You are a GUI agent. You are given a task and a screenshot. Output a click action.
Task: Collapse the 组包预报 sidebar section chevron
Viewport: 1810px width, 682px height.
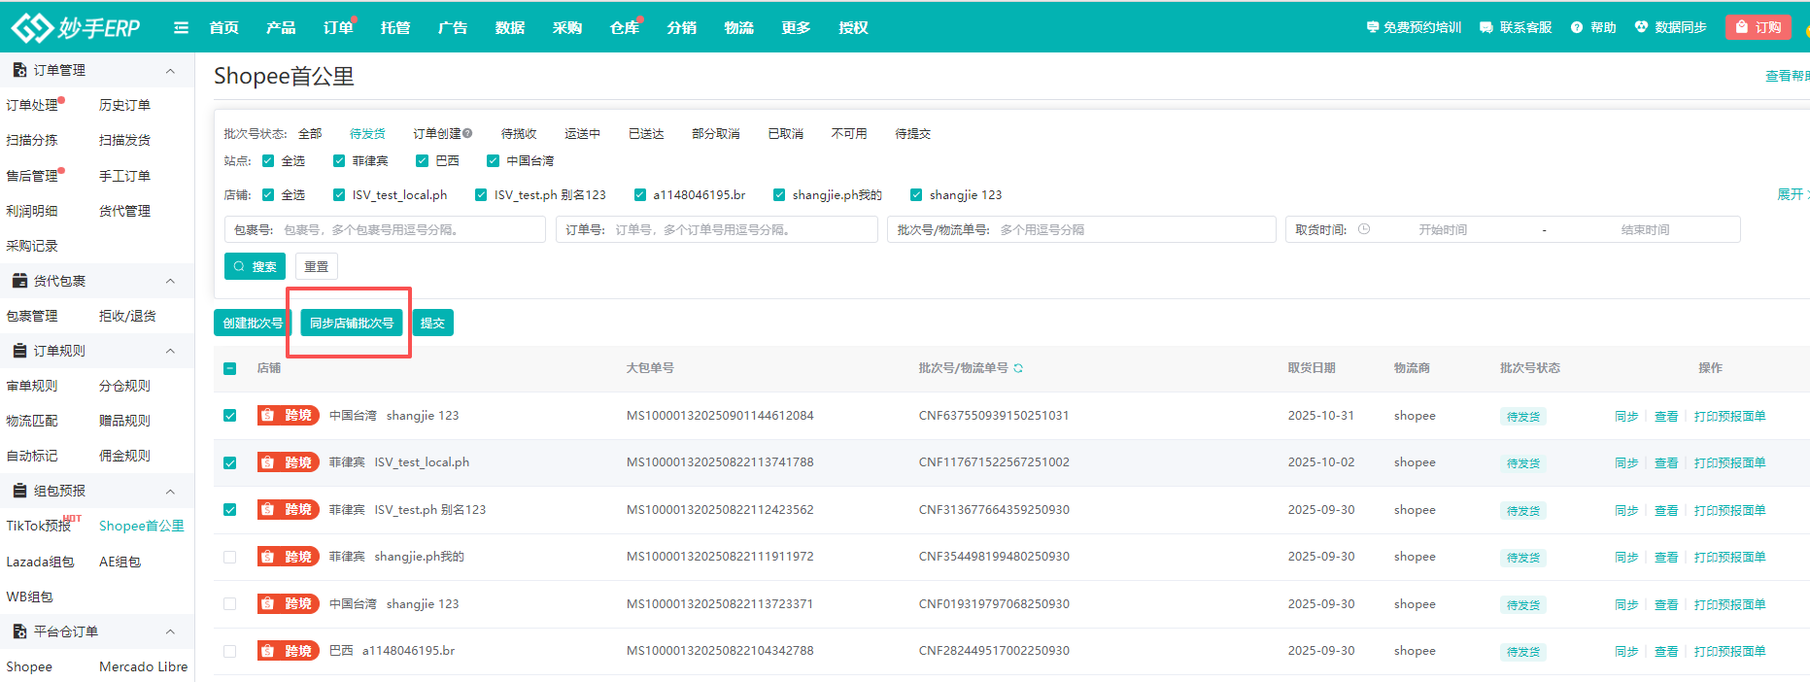pos(170,492)
